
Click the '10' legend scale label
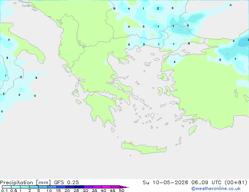[x=49, y=190]
